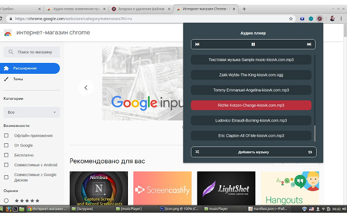Close the Аудио плеер tab
Screen dimensions: 347x217
point(104,9)
